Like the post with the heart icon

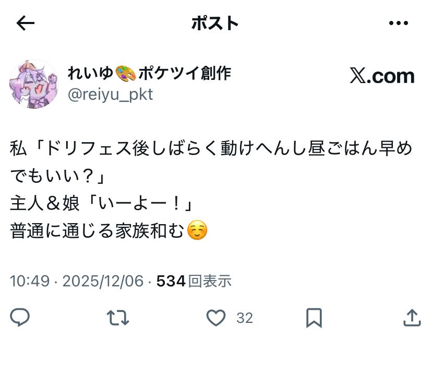(216, 318)
